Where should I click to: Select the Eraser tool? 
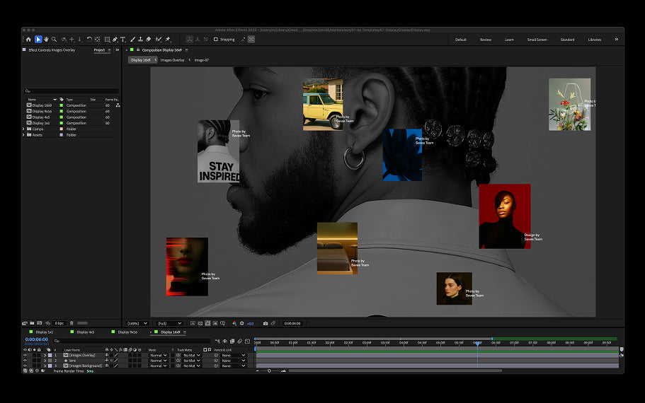149,40
